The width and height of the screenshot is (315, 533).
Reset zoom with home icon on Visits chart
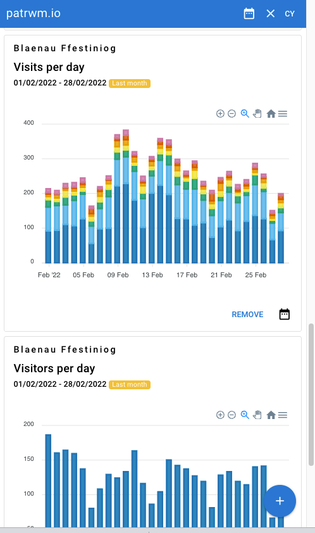(271, 113)
